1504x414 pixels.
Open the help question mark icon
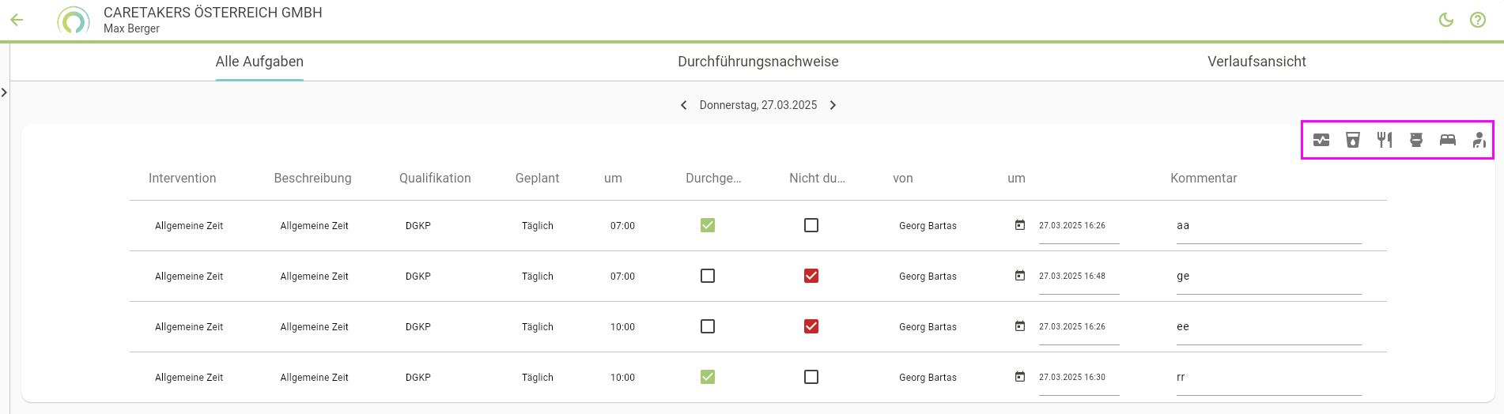1478,20
